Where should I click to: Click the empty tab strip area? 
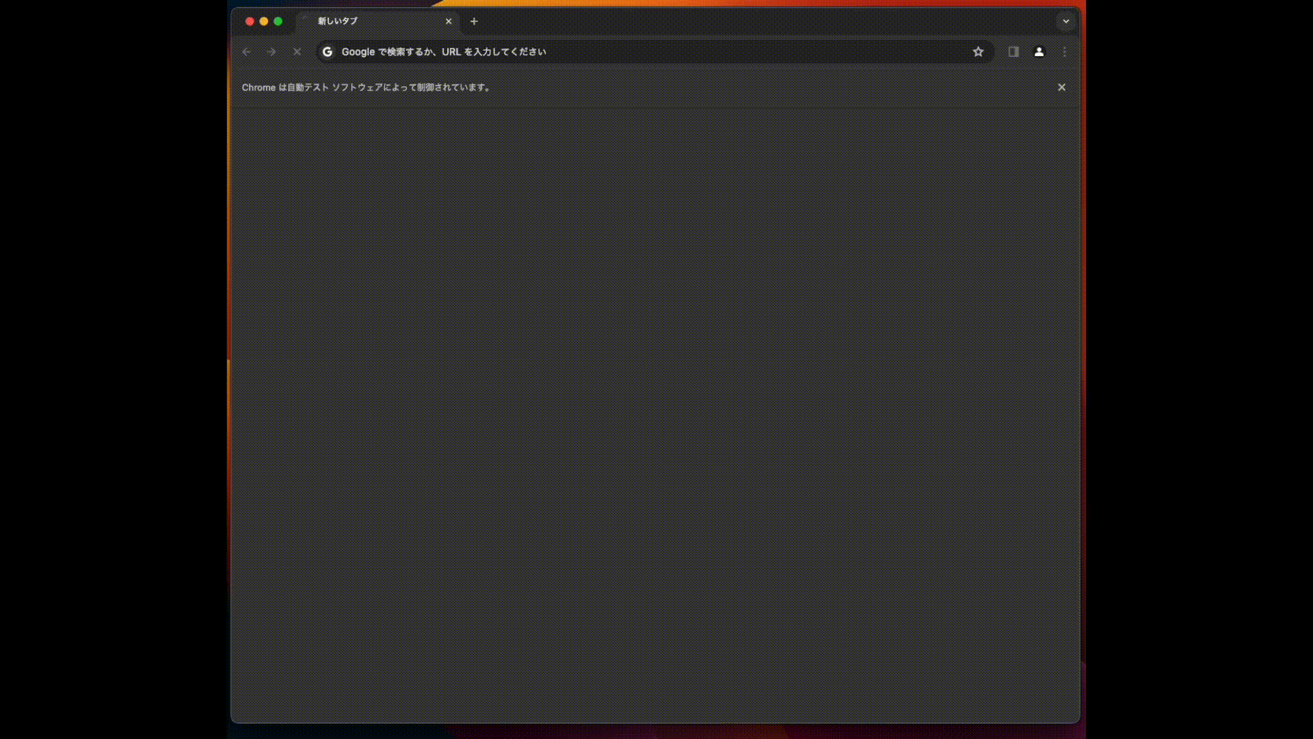pyautogui.click(x=752, y=21)
